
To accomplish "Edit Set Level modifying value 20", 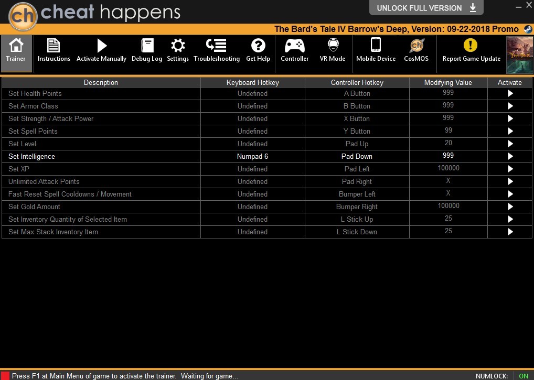I will 448,143.
